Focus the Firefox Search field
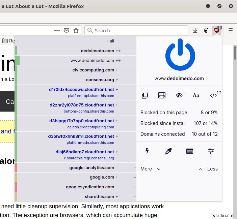 pos(136,30)
